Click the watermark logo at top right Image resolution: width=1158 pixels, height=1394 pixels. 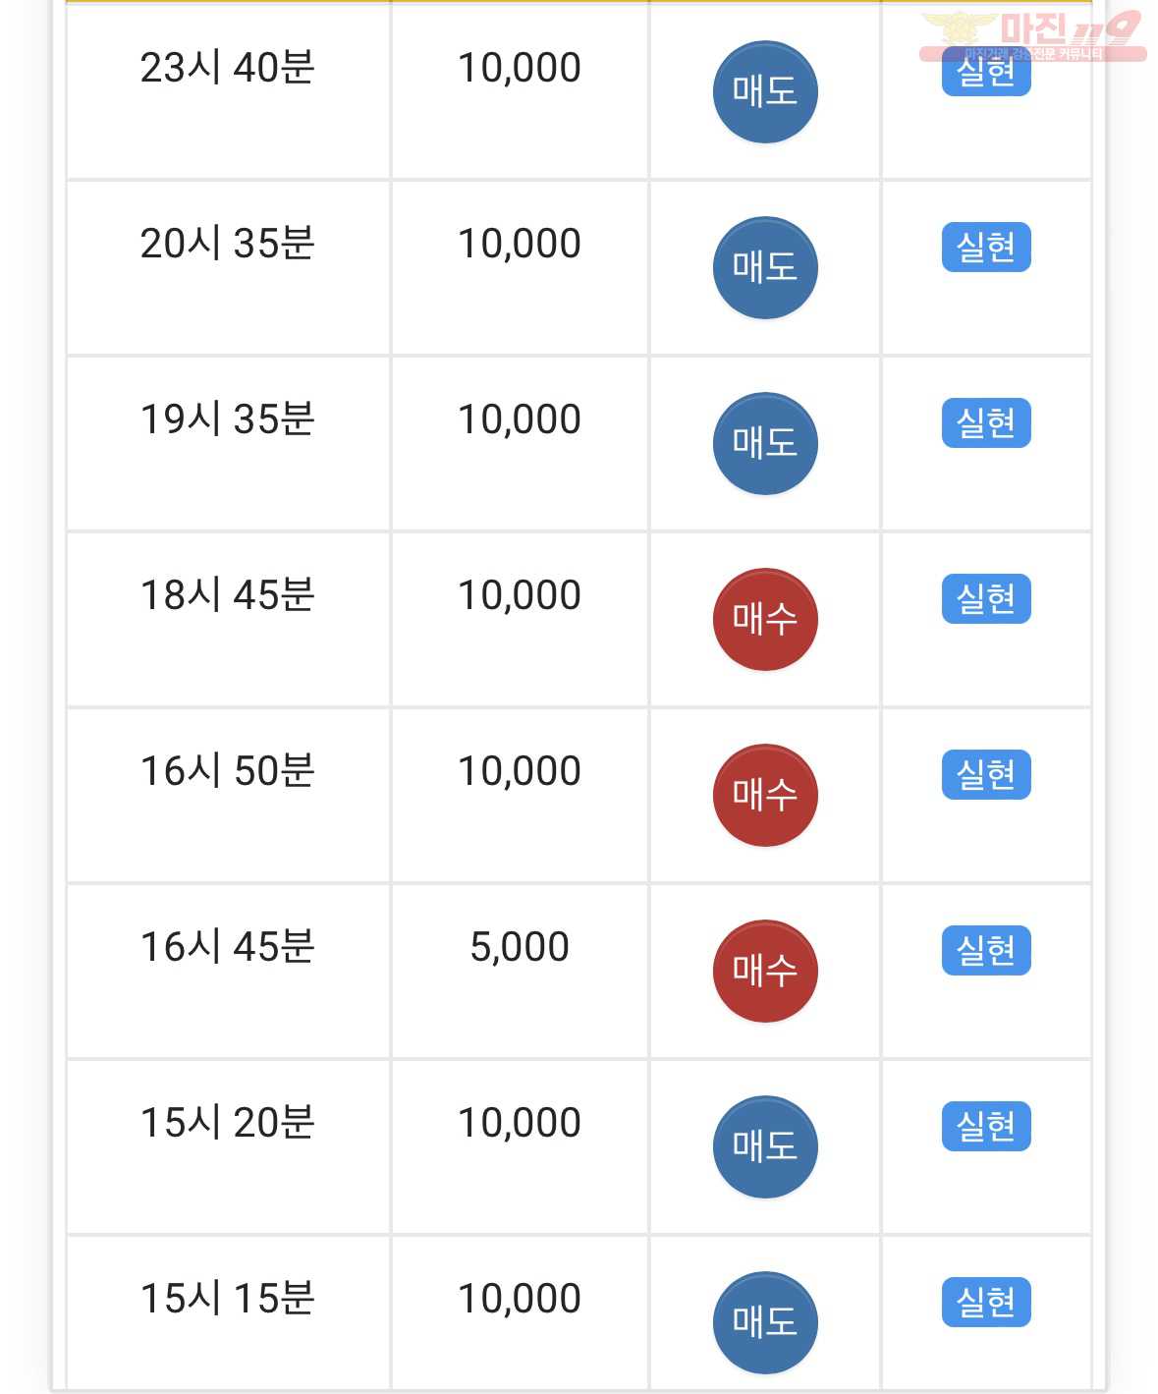coord(1032,36)
